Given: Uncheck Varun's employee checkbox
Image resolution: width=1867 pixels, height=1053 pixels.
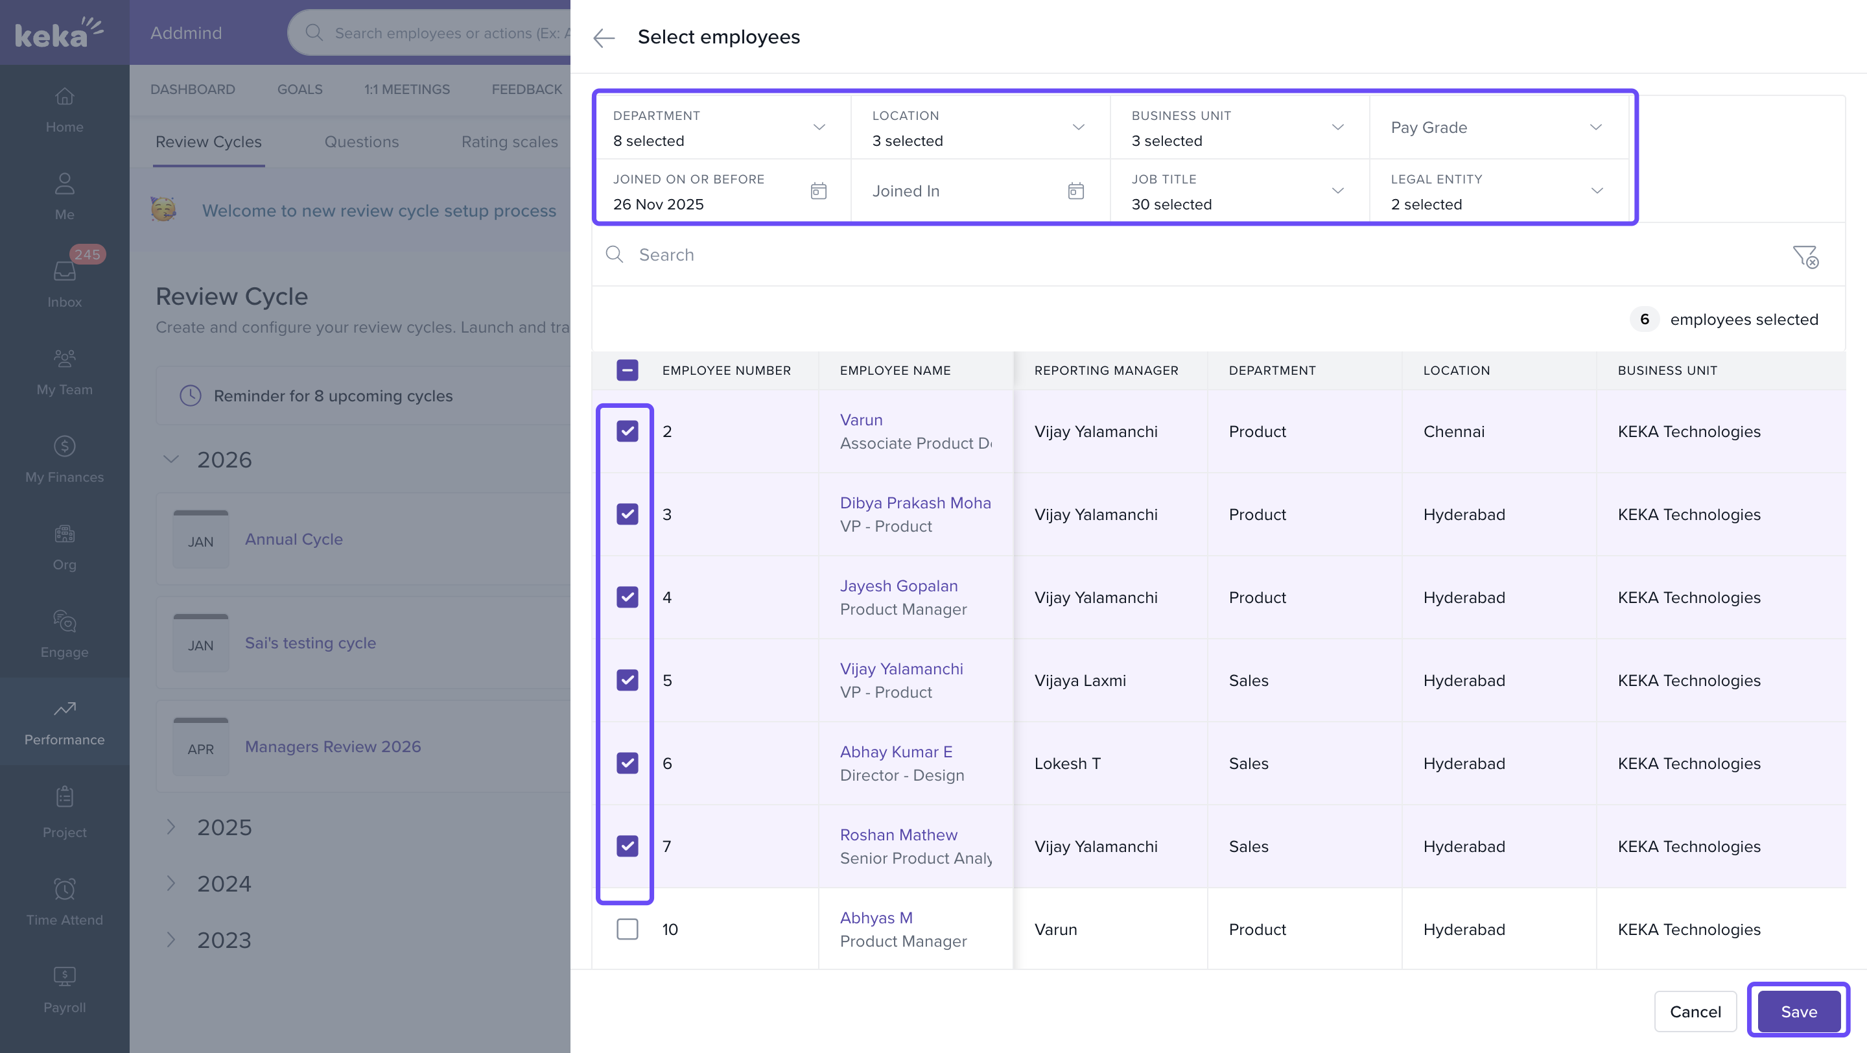Looking at the screenshot, I should coord(627,431).
